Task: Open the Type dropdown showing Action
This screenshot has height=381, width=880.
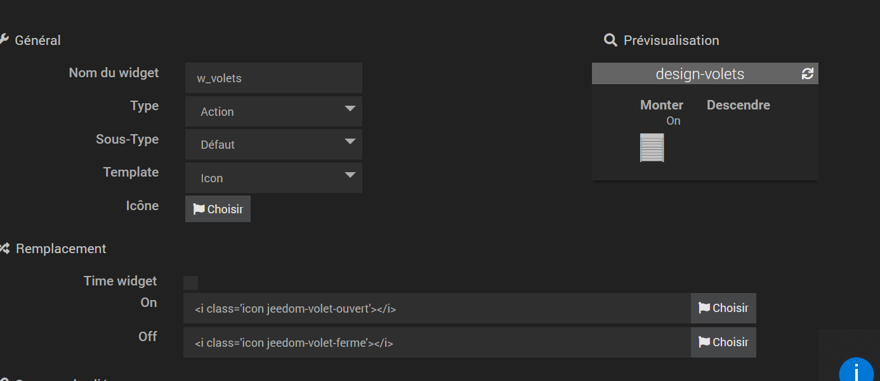Action: point(273,111)
